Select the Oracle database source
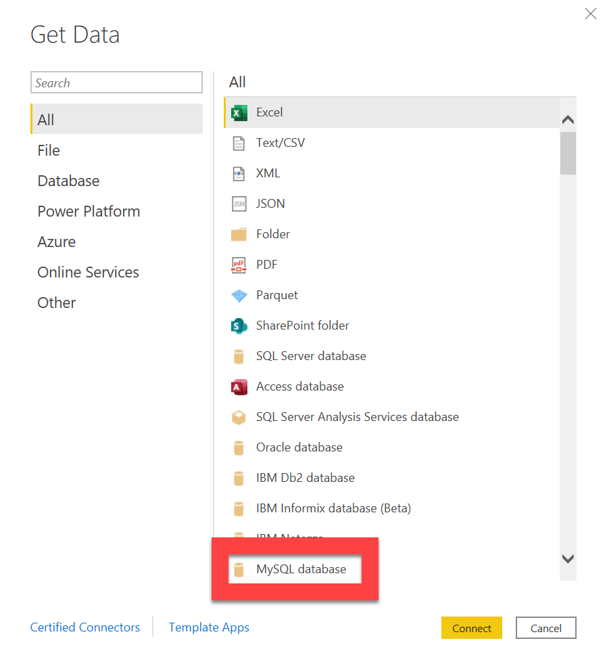 pos(299,447)
